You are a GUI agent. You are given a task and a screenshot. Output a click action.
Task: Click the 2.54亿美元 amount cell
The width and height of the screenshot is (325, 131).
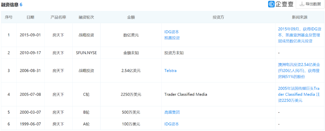coord(131,70)
